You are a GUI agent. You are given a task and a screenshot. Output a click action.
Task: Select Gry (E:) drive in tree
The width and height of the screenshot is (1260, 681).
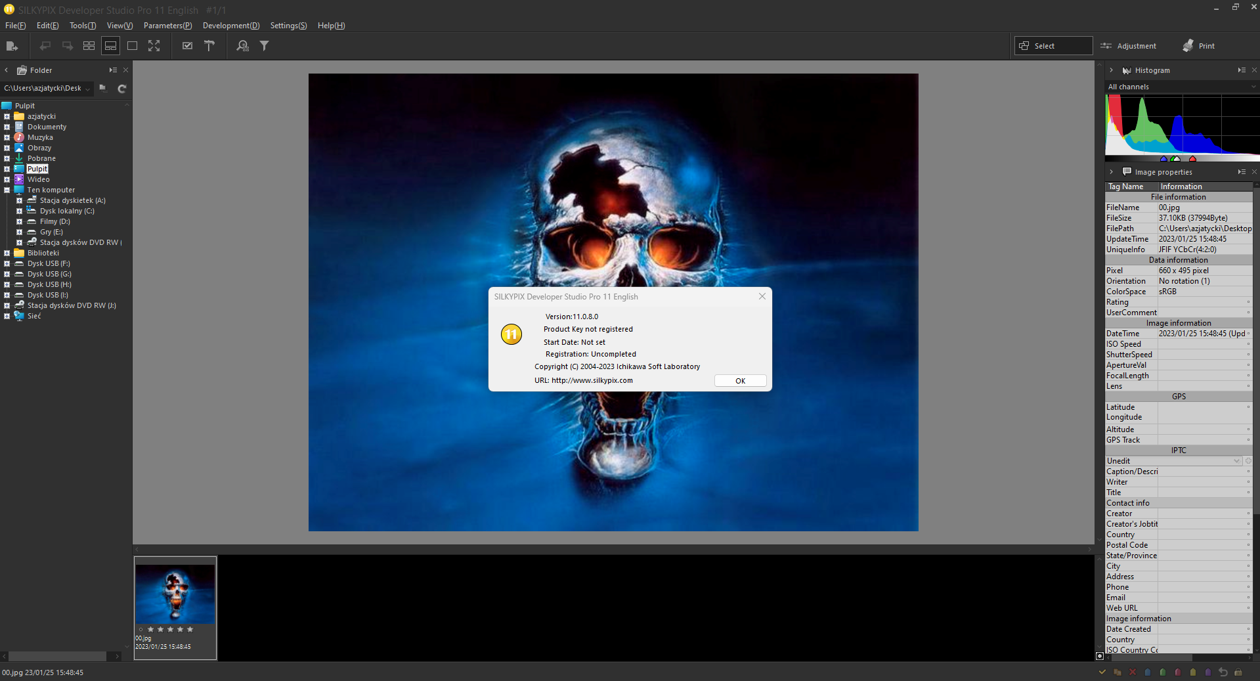tap(51, 232)
